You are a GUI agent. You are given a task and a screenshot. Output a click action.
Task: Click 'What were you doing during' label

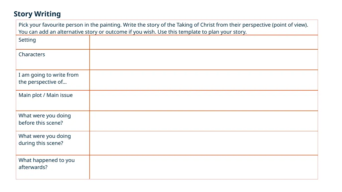click(45, 140)
